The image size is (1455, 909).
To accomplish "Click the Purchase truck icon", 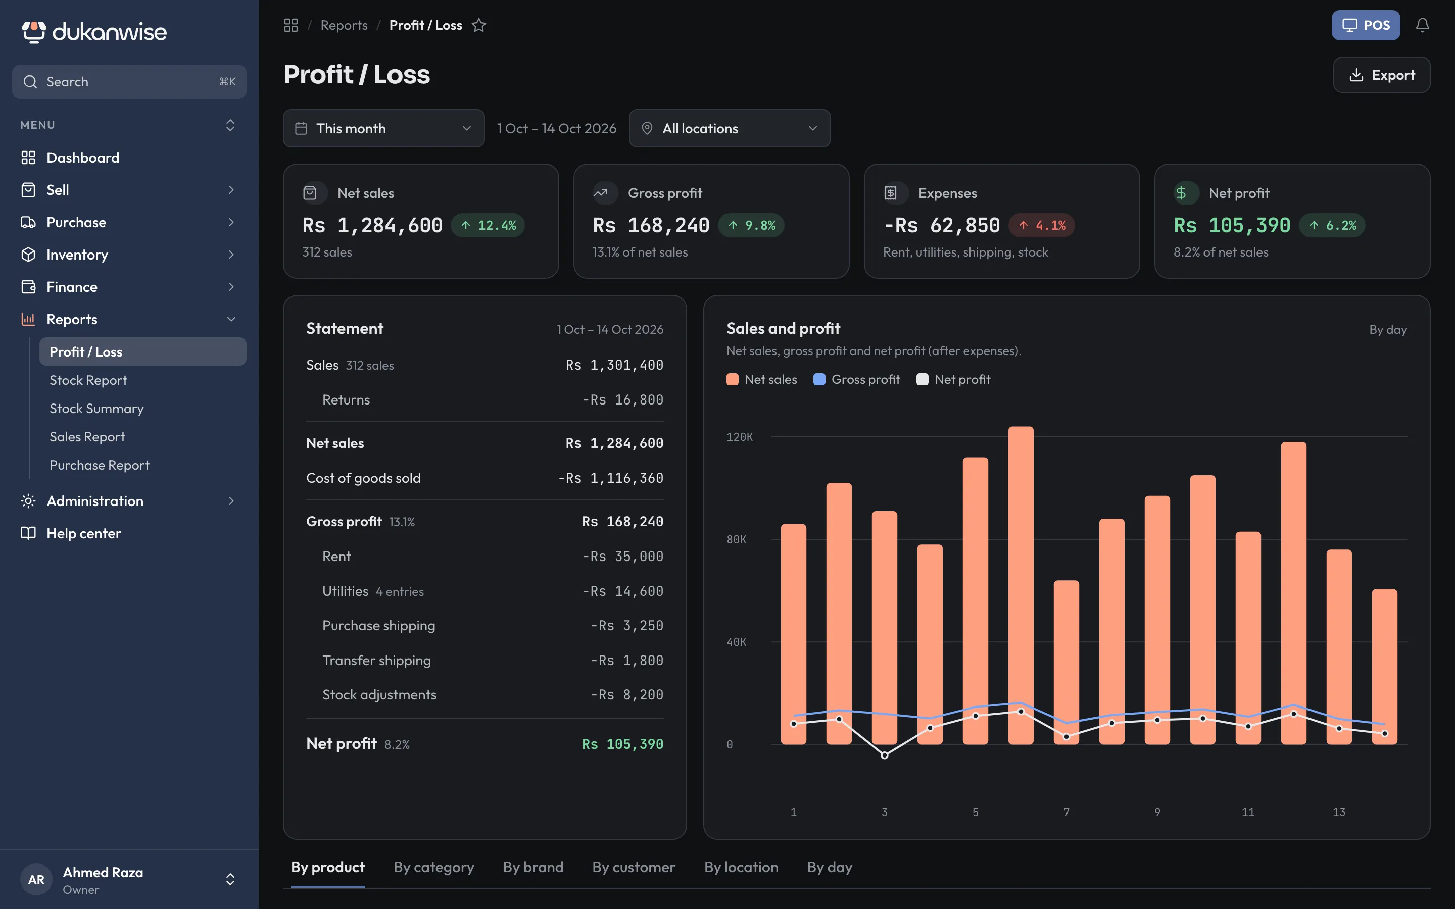I will point(28,222).
